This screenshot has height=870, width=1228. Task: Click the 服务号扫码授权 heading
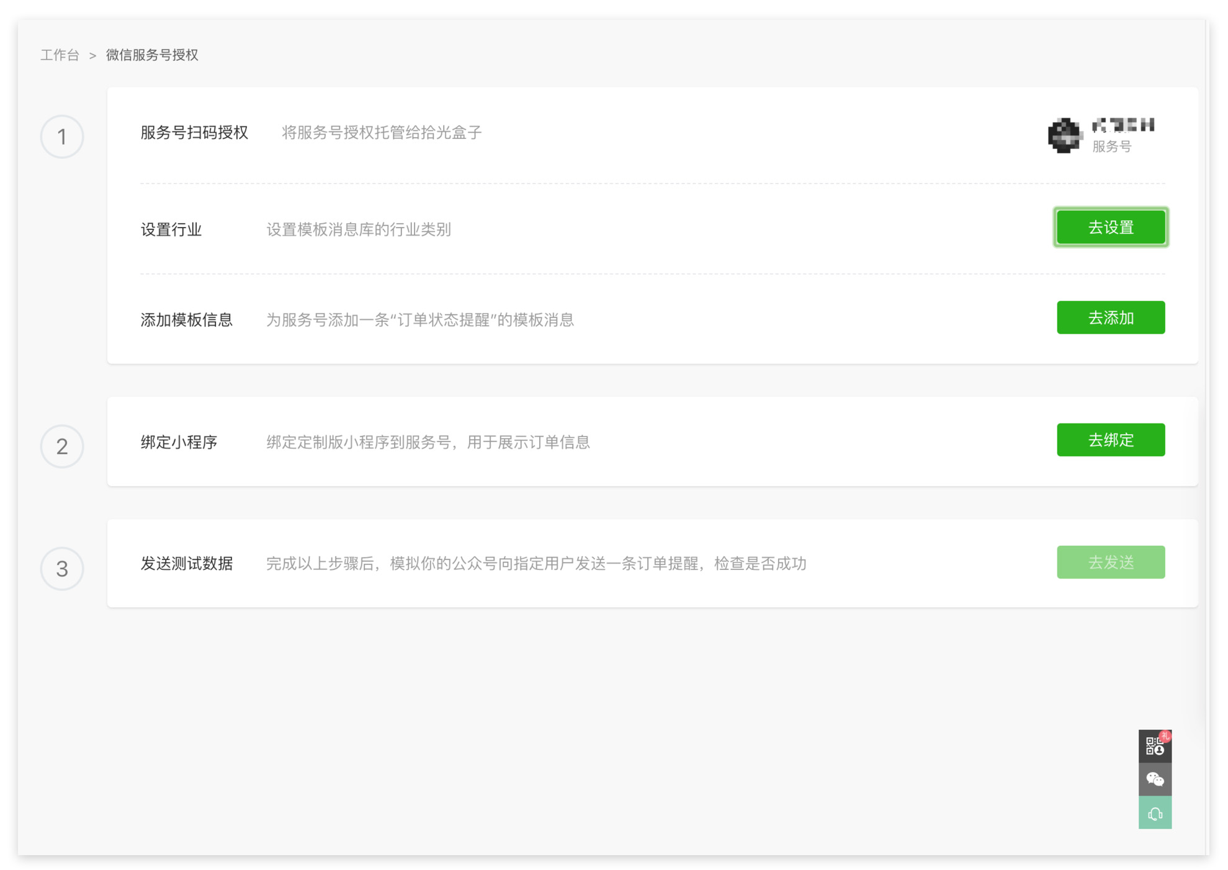click(194, 133)
